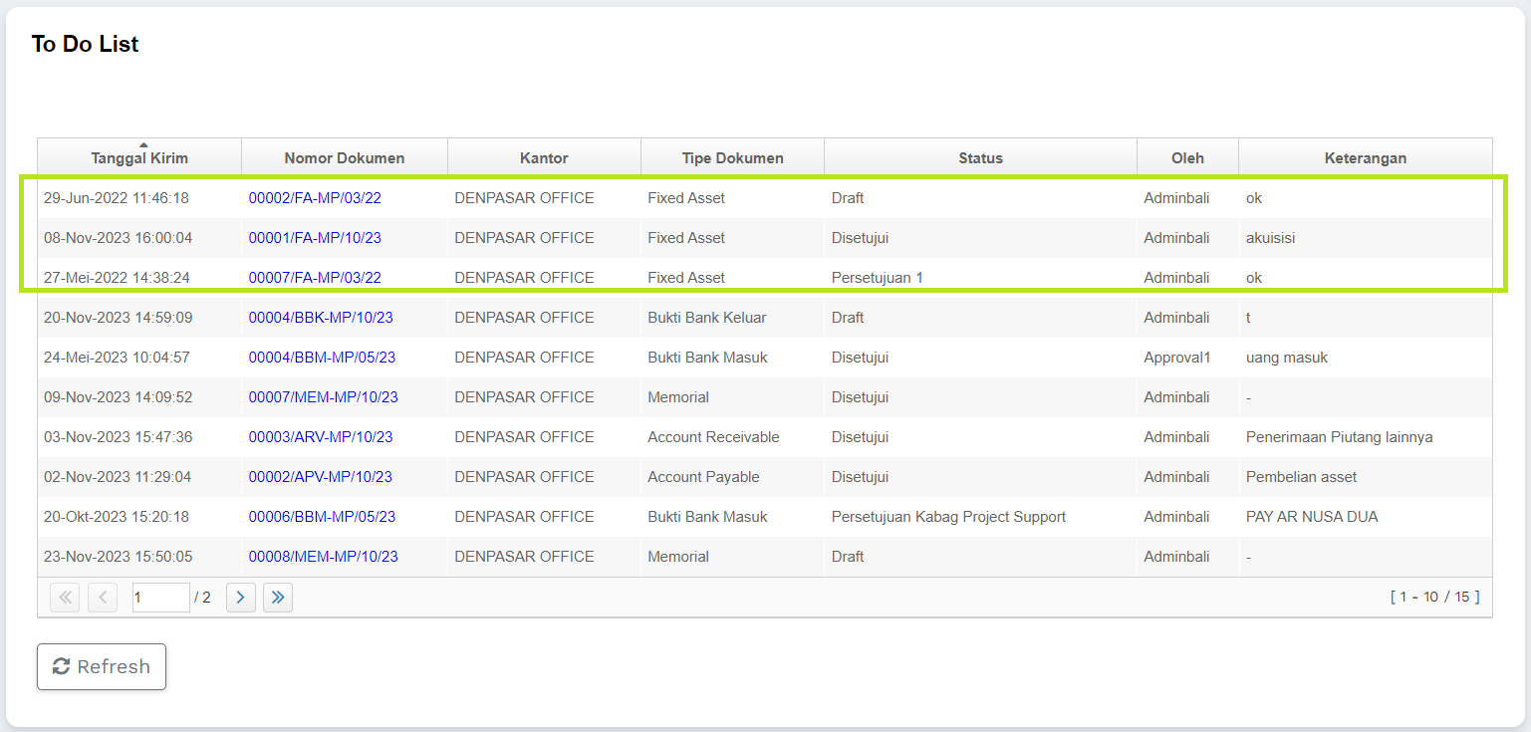Image resolution: width=1531 pixels, height=732 pixels.
Task: Sort by Kantor column header
Action: (544, 157)
